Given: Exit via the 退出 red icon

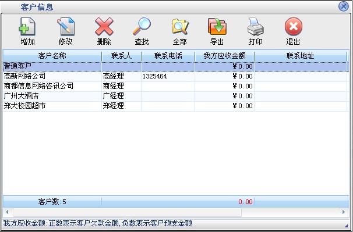Looking at the screenshot, I should coord(294,27).
